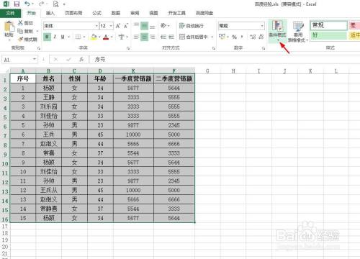Switch to the View (视图) tab

click(153, 13)
